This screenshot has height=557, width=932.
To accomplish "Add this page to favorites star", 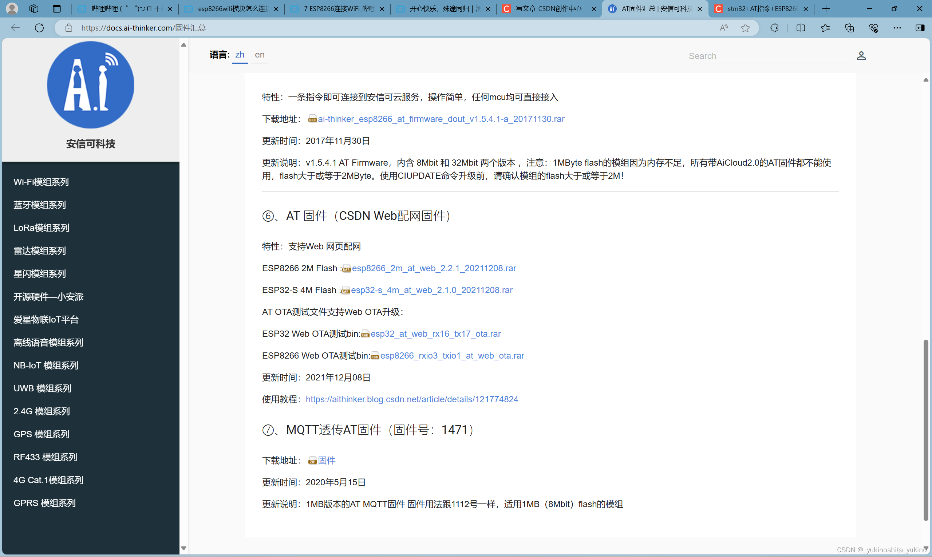I will pyautogui.click(x=746, y=27).
